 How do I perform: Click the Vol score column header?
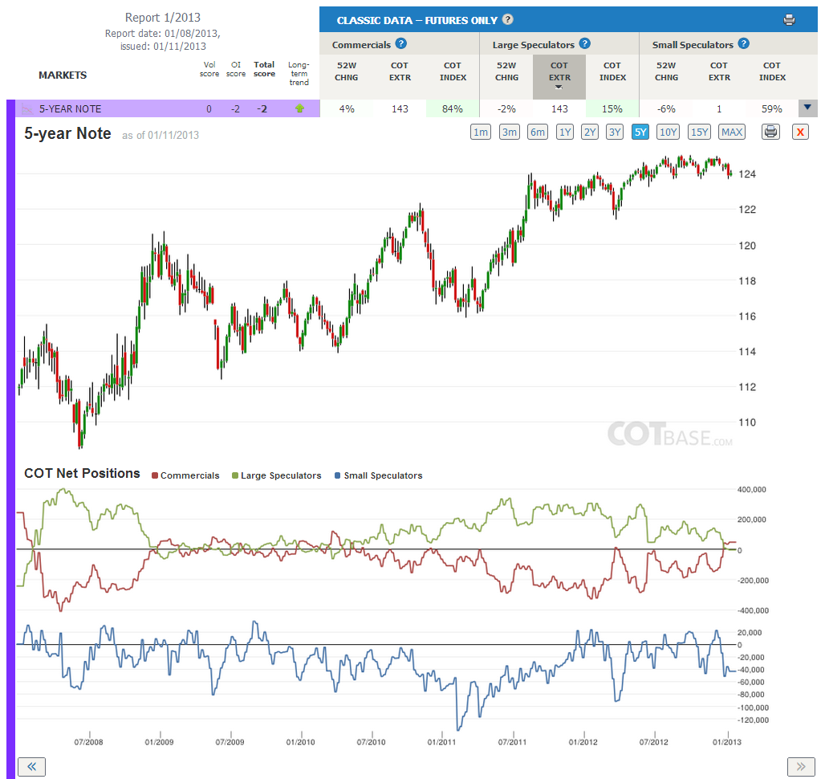point(209,69)
